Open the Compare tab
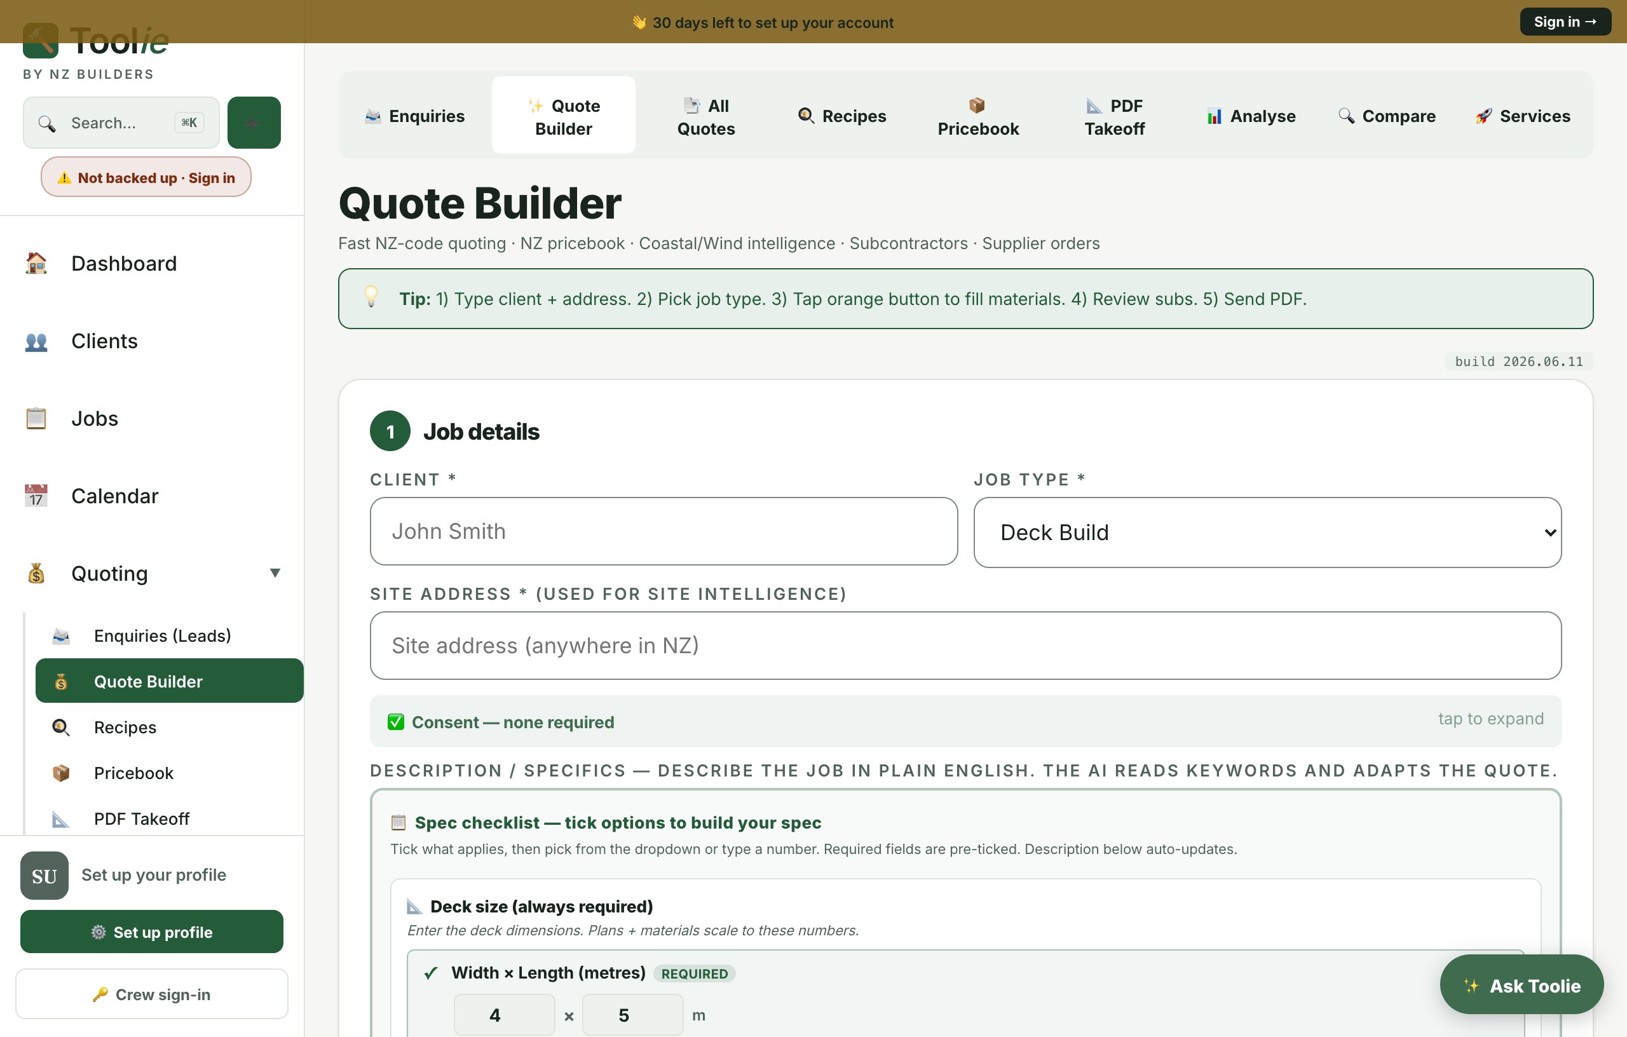Image resolution: width=1627 pixels, height=1037 pixels. (1387, 116)
